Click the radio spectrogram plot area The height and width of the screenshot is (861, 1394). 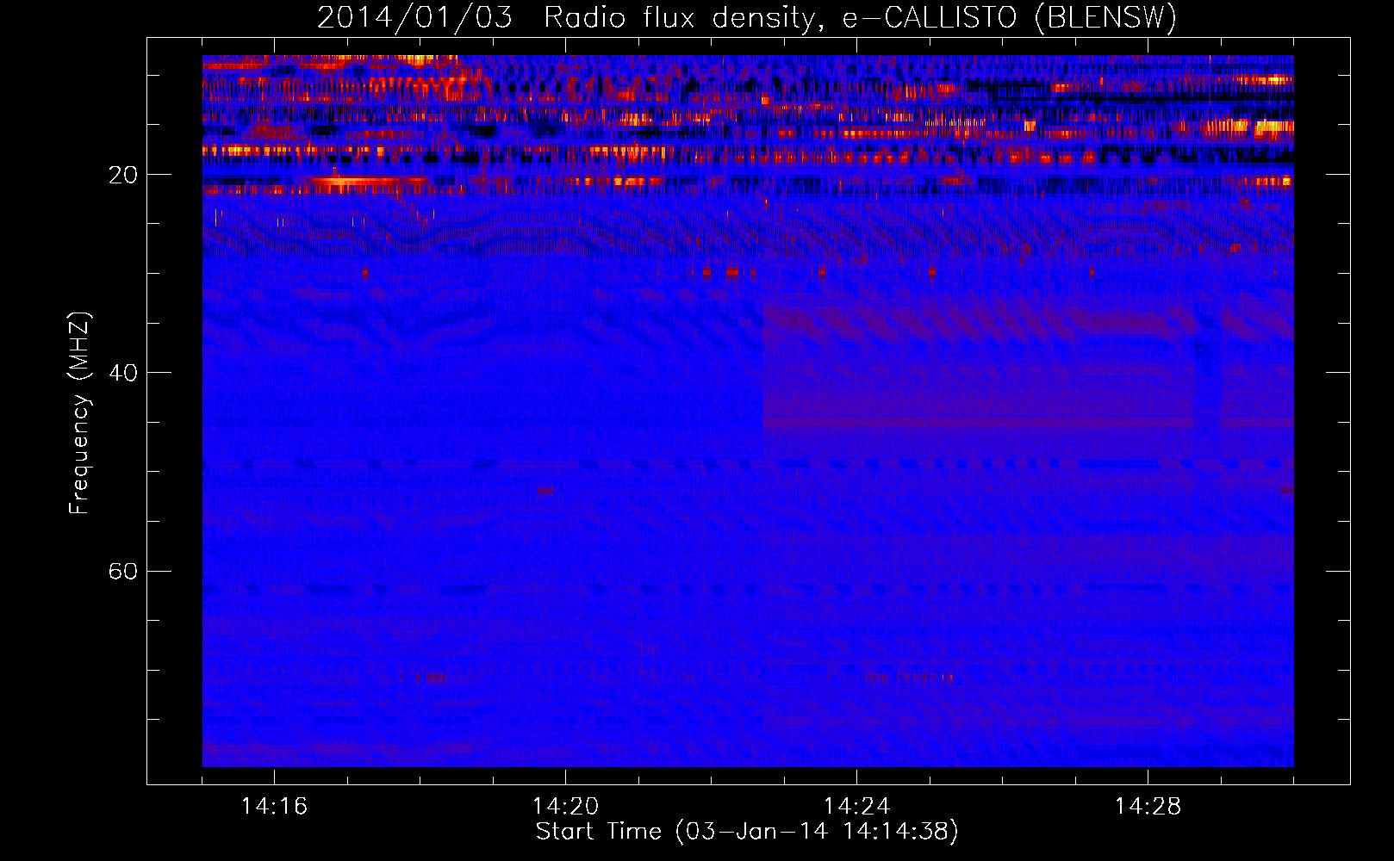click(x=748, y=411)
